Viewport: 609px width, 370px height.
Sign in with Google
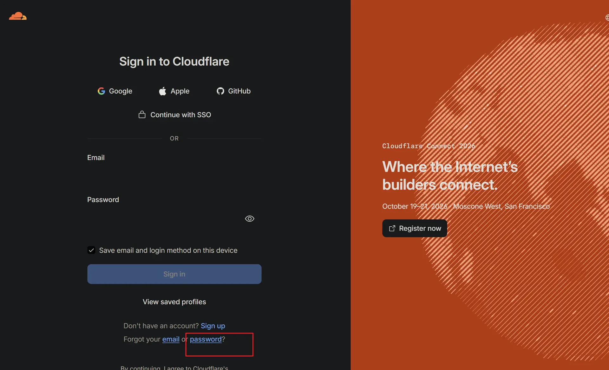(x=115, y=91)
